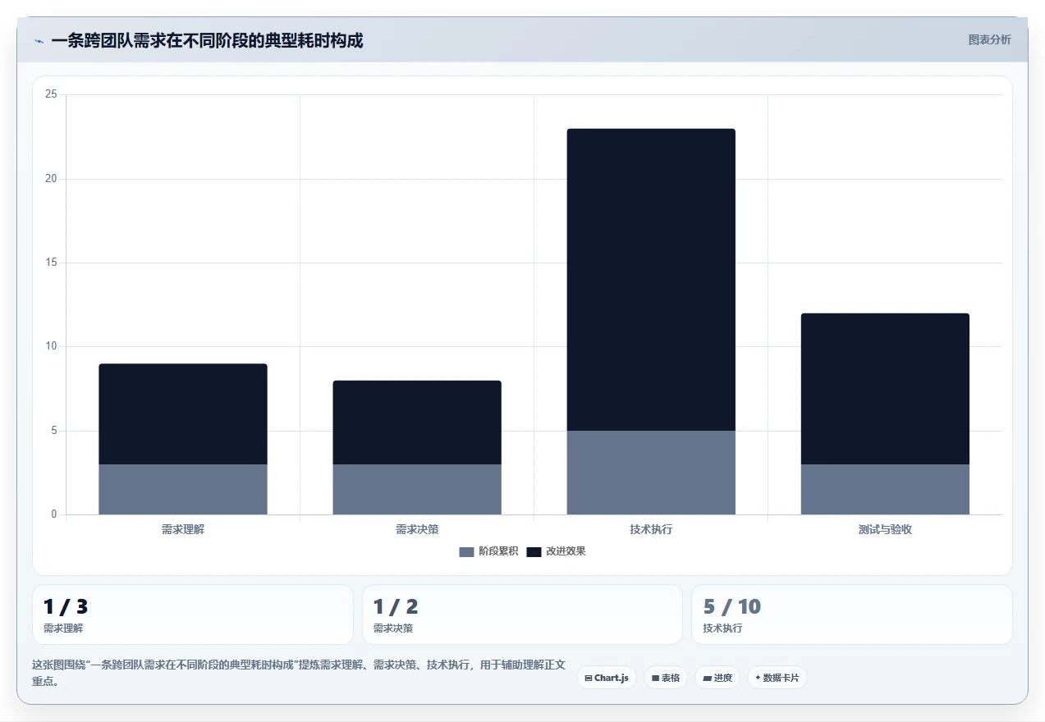Click the 技术执行 x-axis label
Screen dimensions: 1045x722
tap(651, 529)
